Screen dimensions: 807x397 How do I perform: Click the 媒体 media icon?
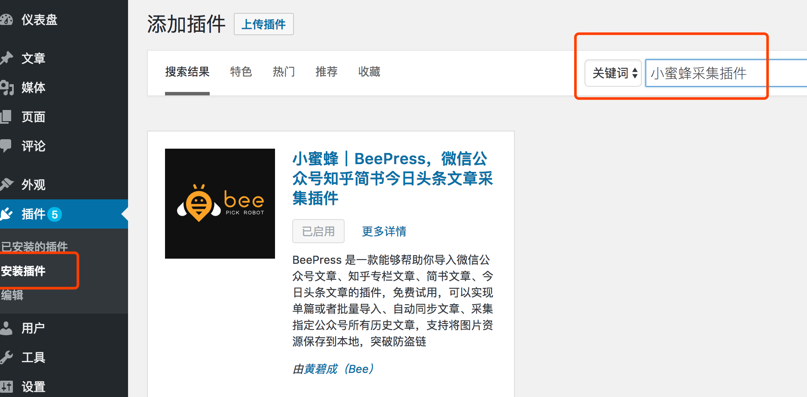(x=6, y=88)
